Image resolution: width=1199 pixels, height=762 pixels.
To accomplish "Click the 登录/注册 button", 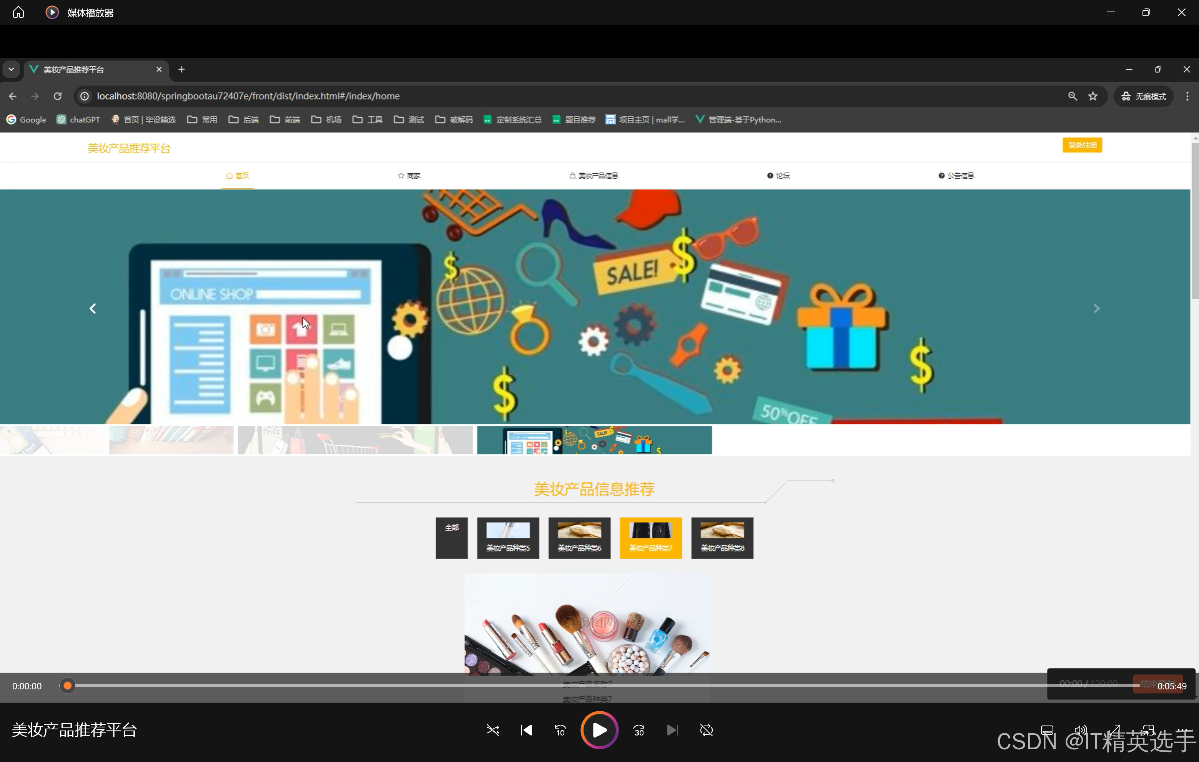I will (1082, 145).
